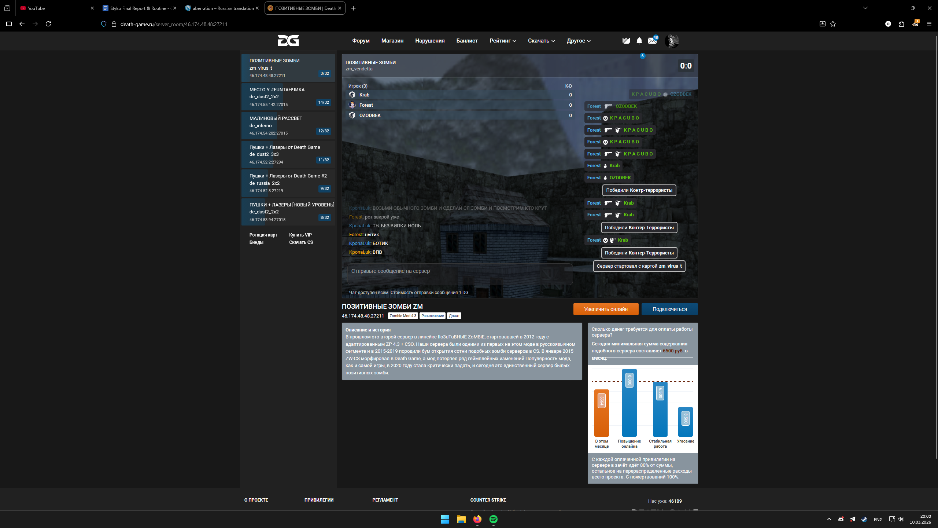Bookmark this page with the star icon
Image resolution: width=938 pixels, height=528 pixels.
833,24
